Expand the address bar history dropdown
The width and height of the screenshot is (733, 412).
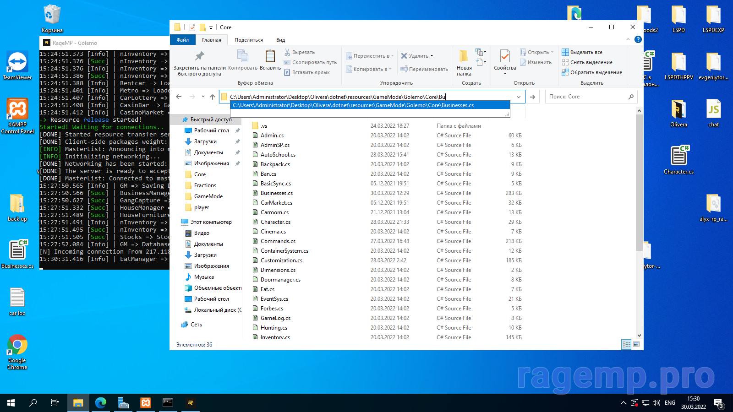pos(519,97)
